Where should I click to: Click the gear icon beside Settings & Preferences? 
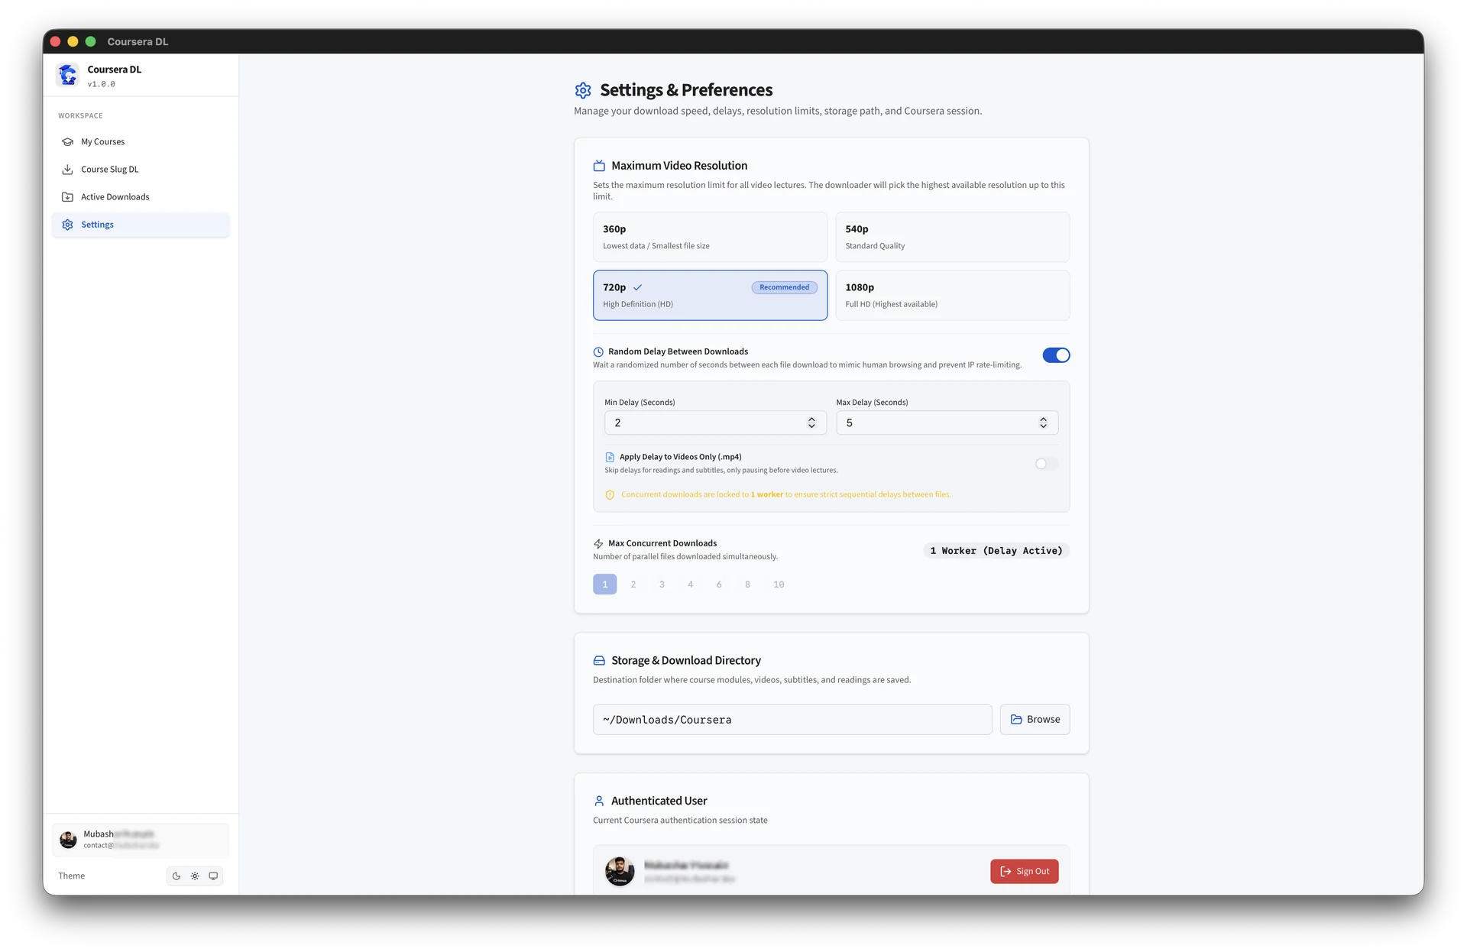coord(583,90)
